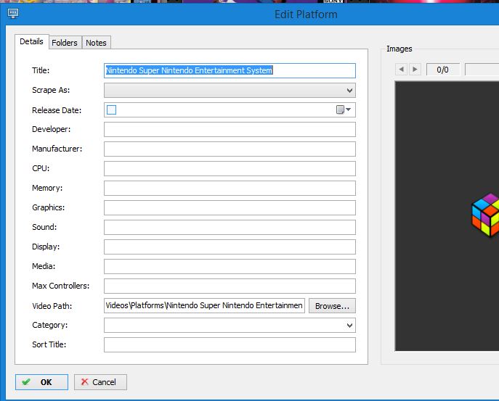Focus the Sort Title field
Image resolution: width=499 pixels, height=401 pixels.
coord(230,344)
